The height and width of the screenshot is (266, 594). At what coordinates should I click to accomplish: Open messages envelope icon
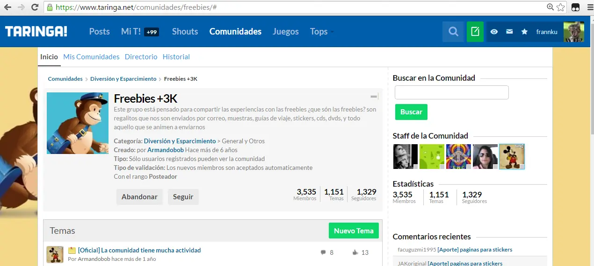(x=509, y=32)
